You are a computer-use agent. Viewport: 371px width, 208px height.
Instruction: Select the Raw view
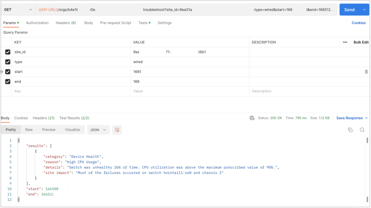coord(29,130)
